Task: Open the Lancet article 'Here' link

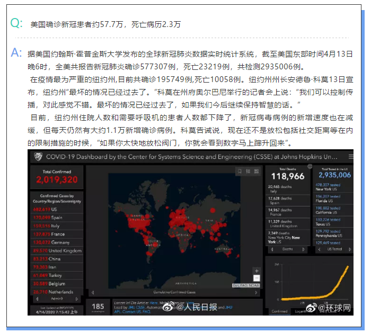Action: [x=153, y=303]
